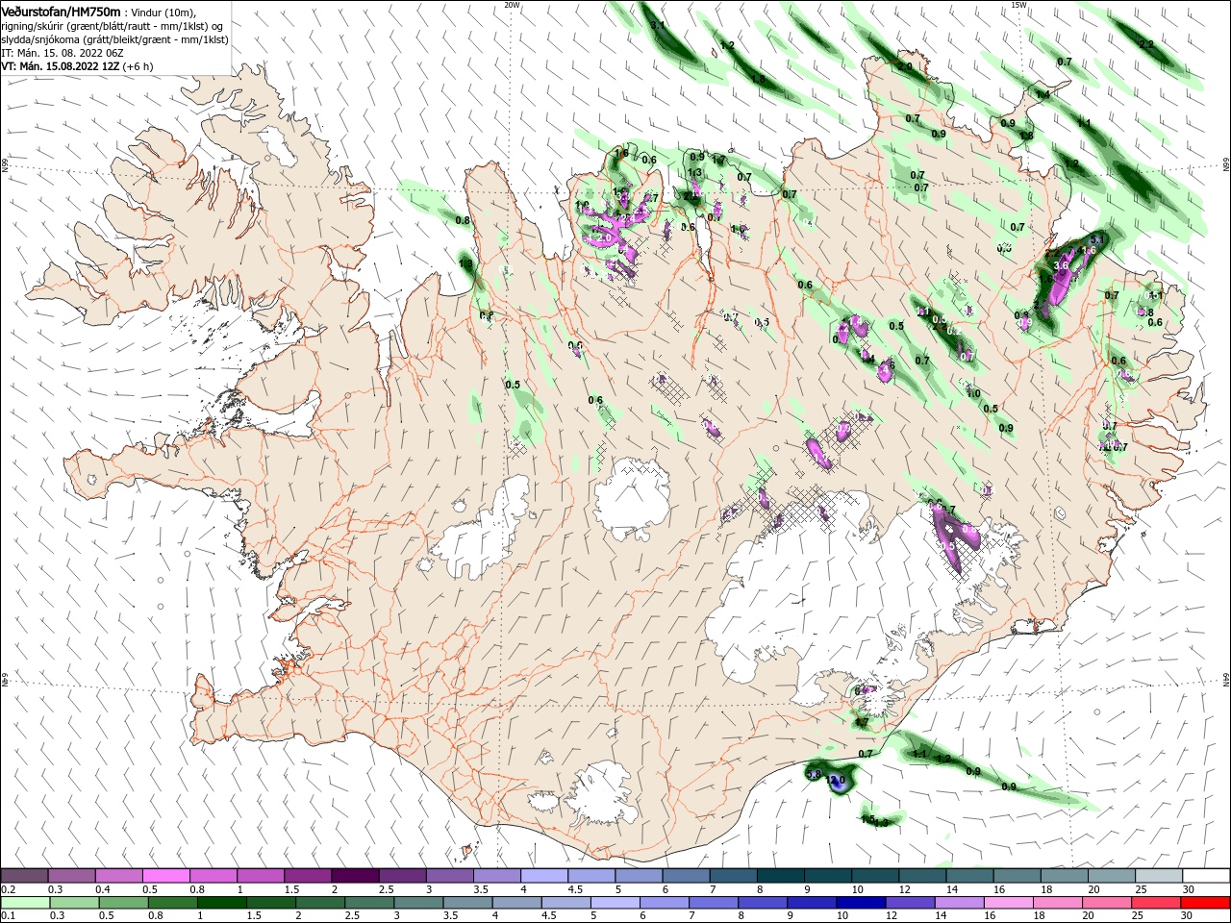Screen dimensions: 1231x923
Task: Click the darkest purple 2–2.5 snow legend swatch
Action: coord(354,876)
